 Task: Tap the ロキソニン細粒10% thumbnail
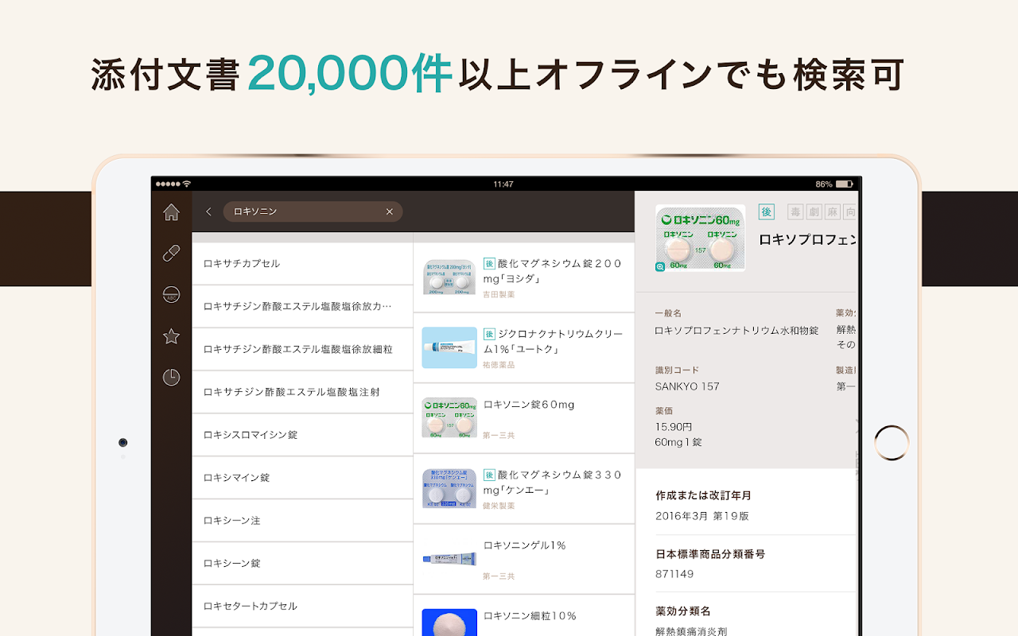[x=449, y=622]
